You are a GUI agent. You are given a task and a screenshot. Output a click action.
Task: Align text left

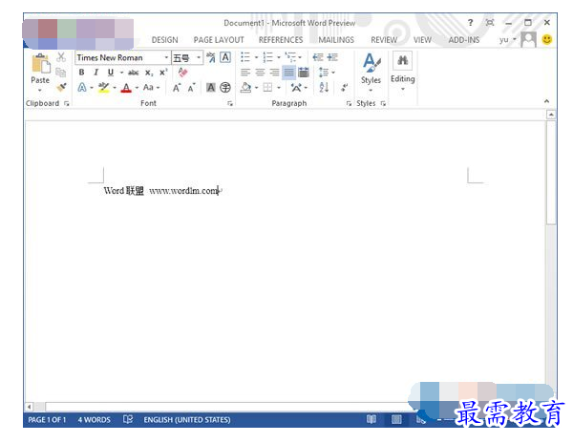coord(245,73)
